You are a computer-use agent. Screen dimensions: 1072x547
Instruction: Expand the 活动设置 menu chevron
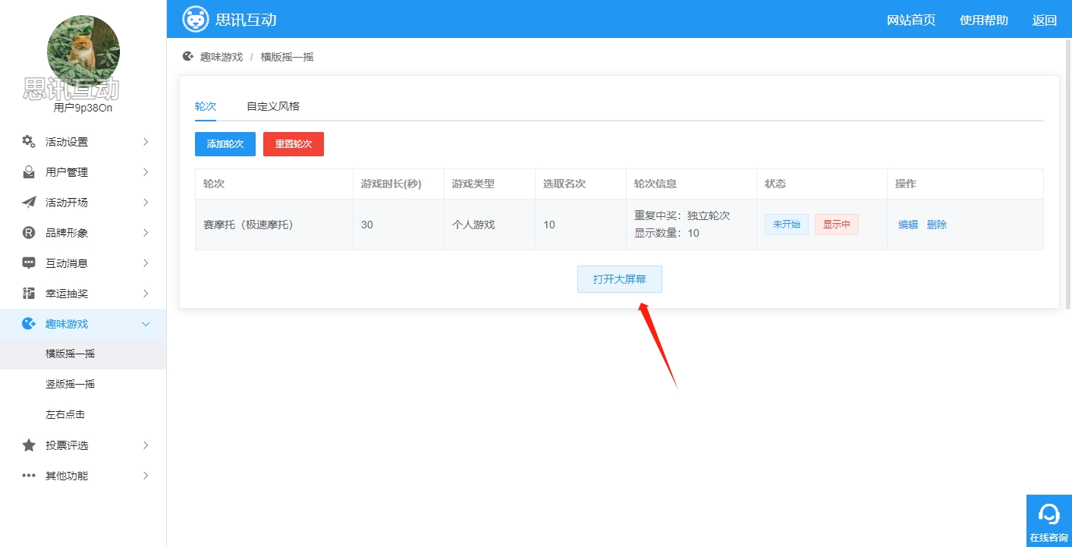[146, 142]
